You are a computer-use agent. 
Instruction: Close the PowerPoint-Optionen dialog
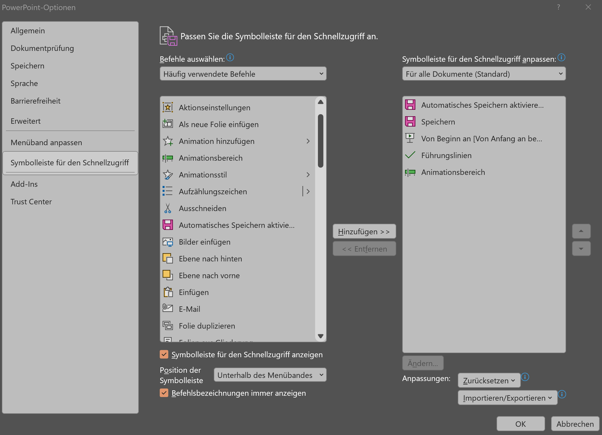coord(588,7)
